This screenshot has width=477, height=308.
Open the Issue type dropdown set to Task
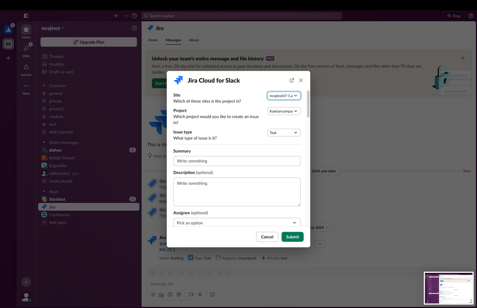pos(284,133)
